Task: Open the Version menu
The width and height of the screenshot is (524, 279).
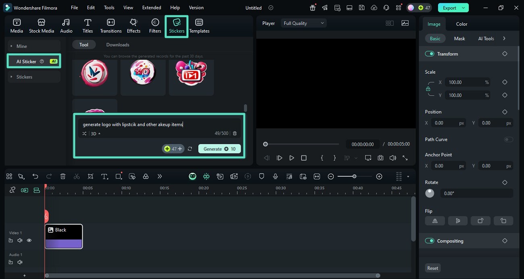Action: coord(196,8)
